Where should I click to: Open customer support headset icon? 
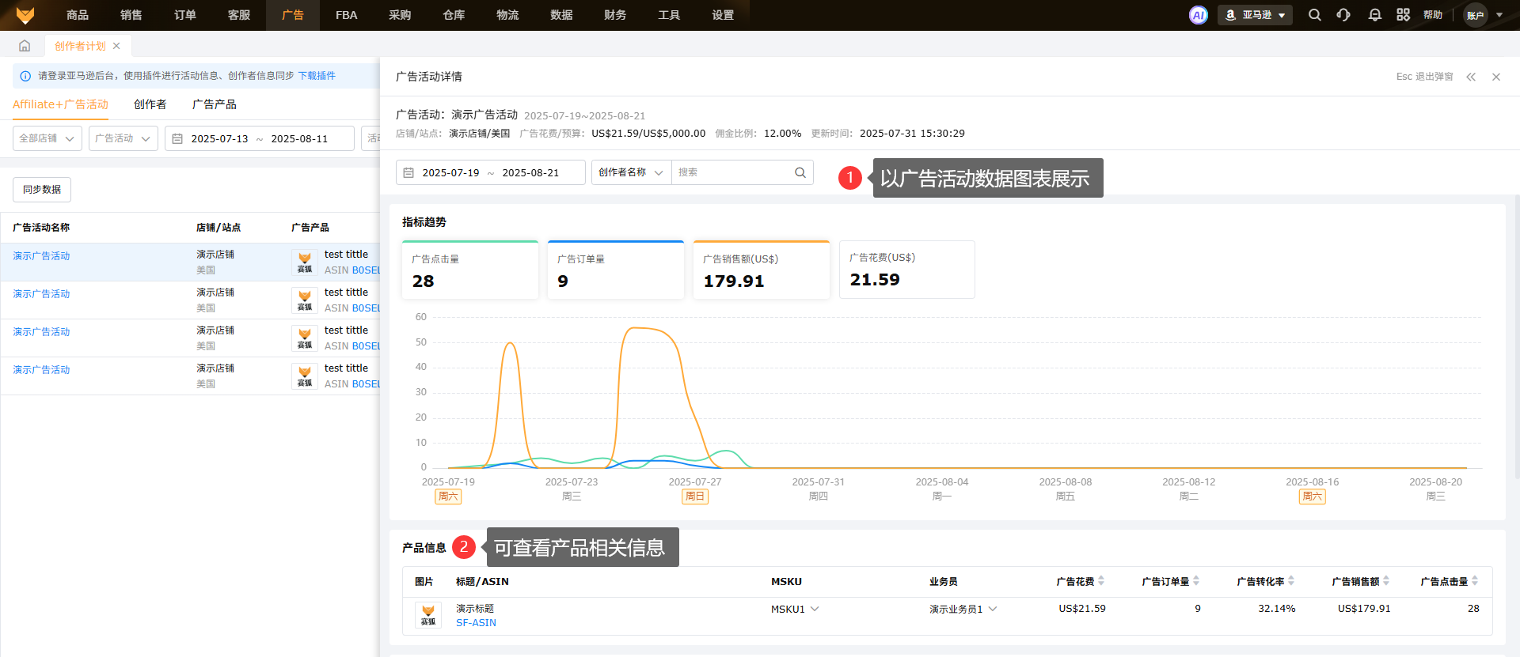tap(1343, 15)
